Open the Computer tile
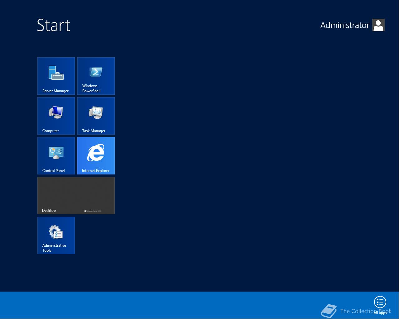This screenshot has width=399, height=319. (56, 116)
